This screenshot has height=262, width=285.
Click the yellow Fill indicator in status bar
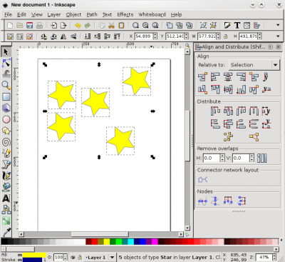click(34, 255)
